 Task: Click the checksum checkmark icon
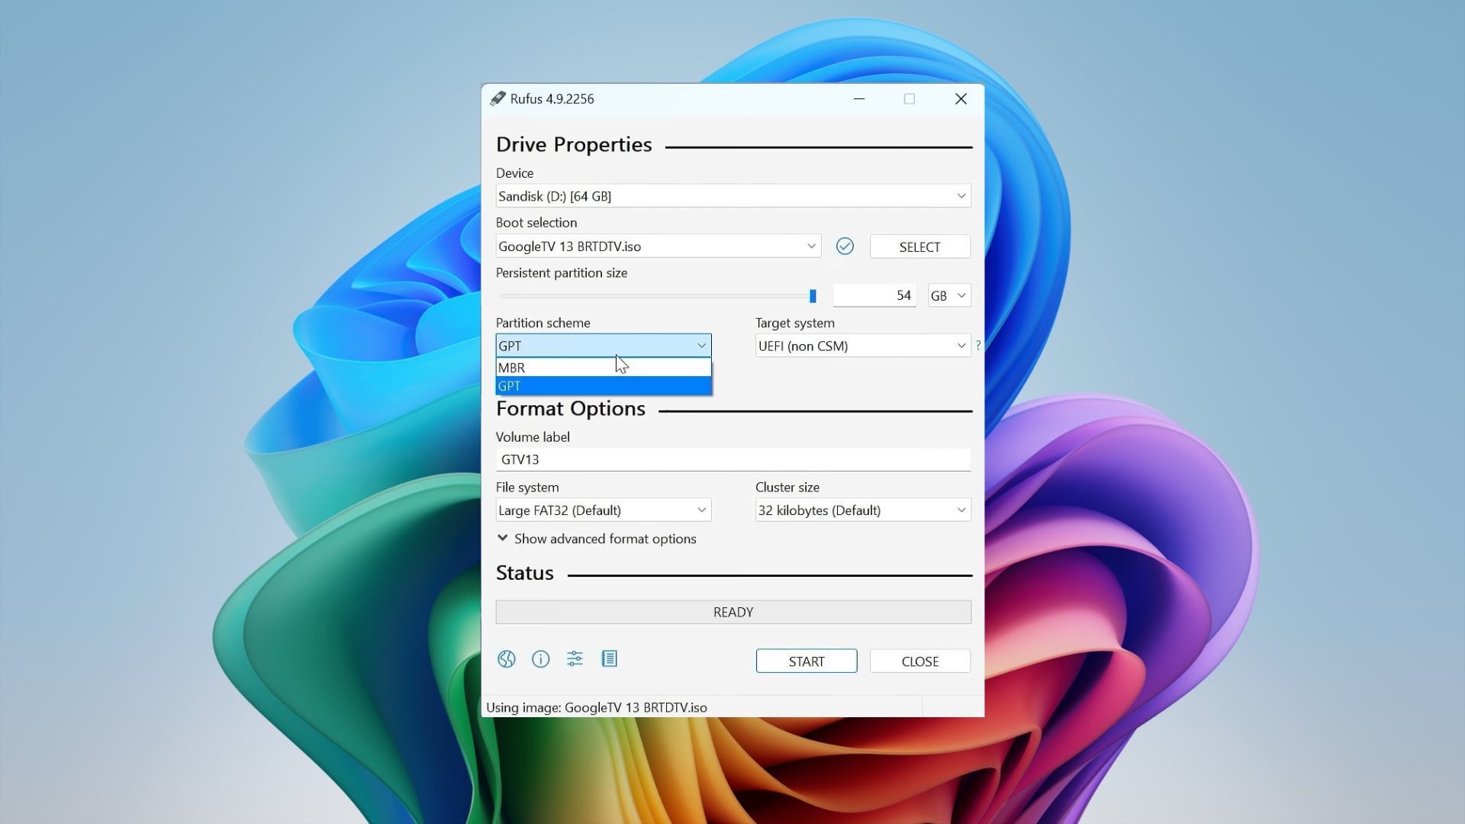point(845,246)
